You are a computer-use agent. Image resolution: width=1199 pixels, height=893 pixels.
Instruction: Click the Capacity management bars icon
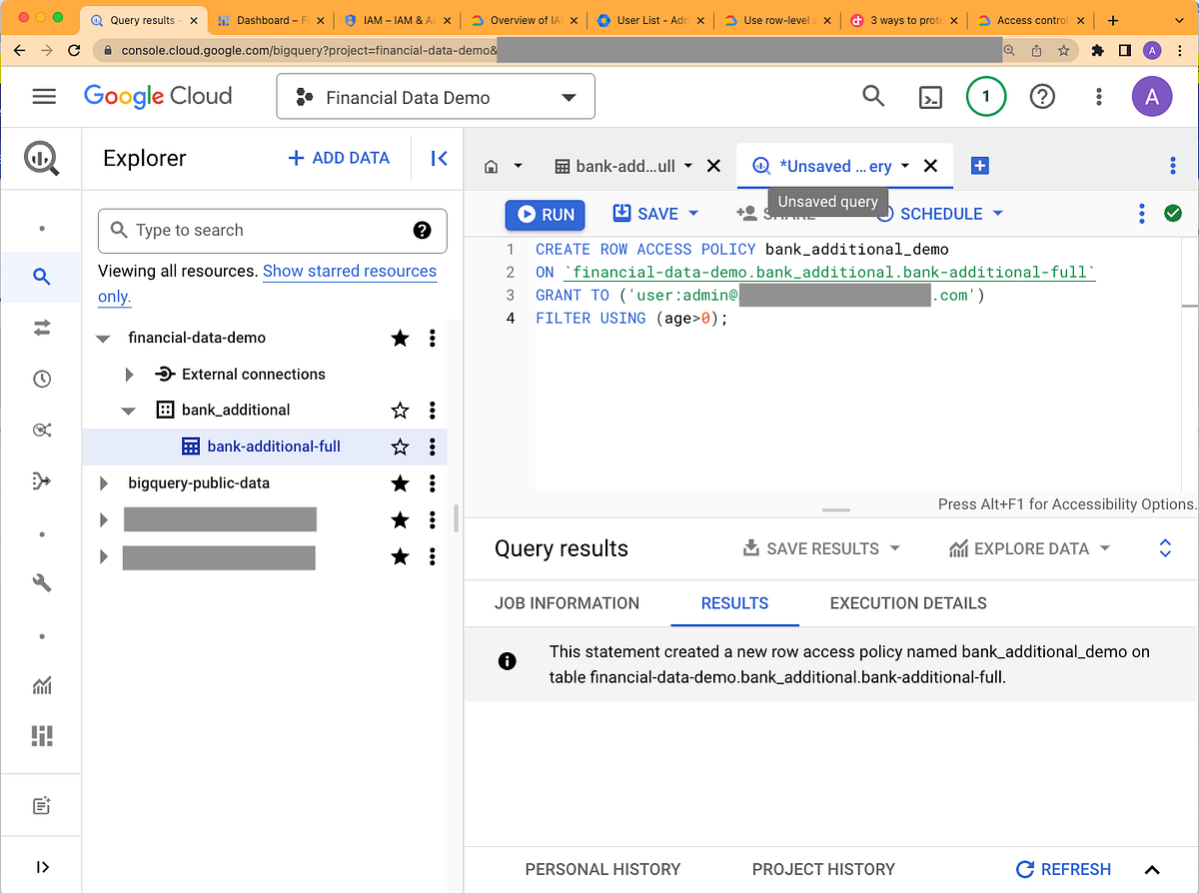pos(41,736)
